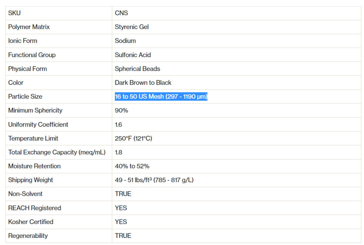This screenshot has width=364, height=245.
Task: Click the Moisture Retention 40% to 52% value
Action: pyautogui.click(x=132, y=166)
